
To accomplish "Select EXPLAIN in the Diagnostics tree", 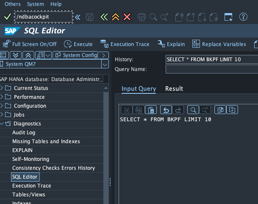I will (22, 150).
